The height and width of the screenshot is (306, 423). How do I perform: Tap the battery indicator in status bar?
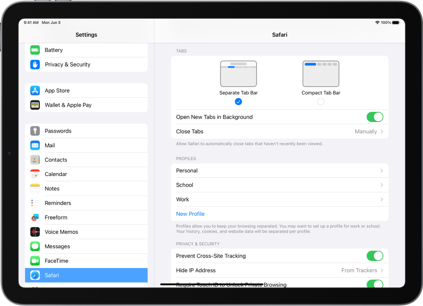(x=396, y=23)
